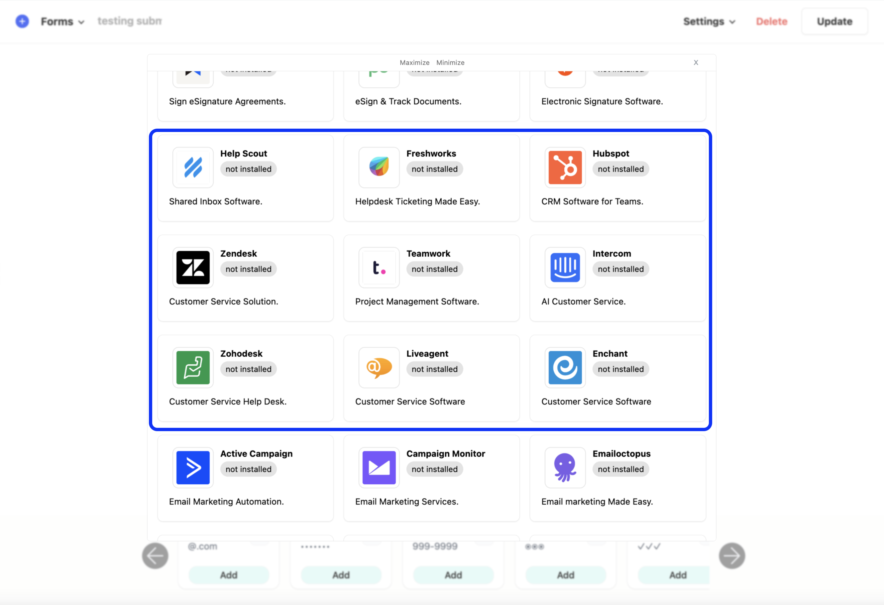884x605 pixels.
Task: Click 'not installed' badge under Liveagent
Action: pos(434,369)
